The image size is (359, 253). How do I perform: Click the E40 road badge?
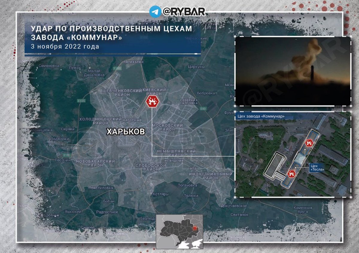pyautogui.click(x=203, y=109)
